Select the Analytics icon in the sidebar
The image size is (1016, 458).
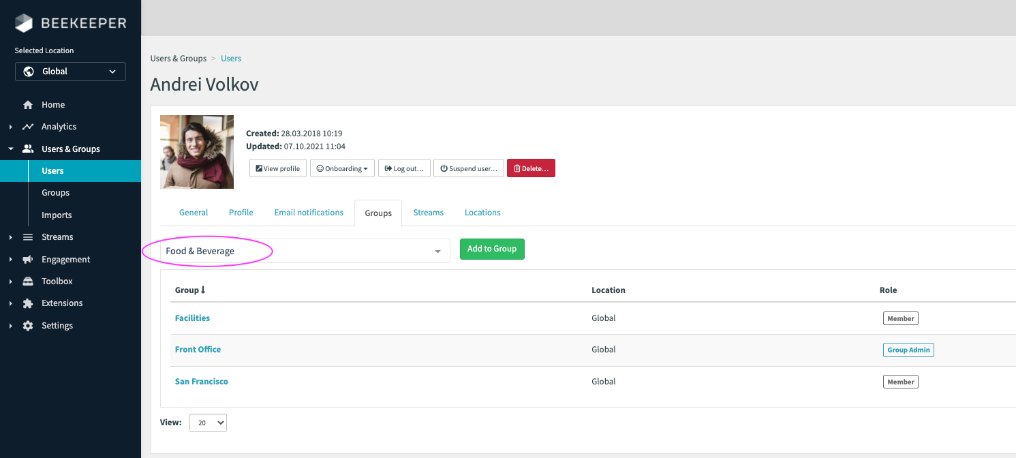[x=27, y=126]
